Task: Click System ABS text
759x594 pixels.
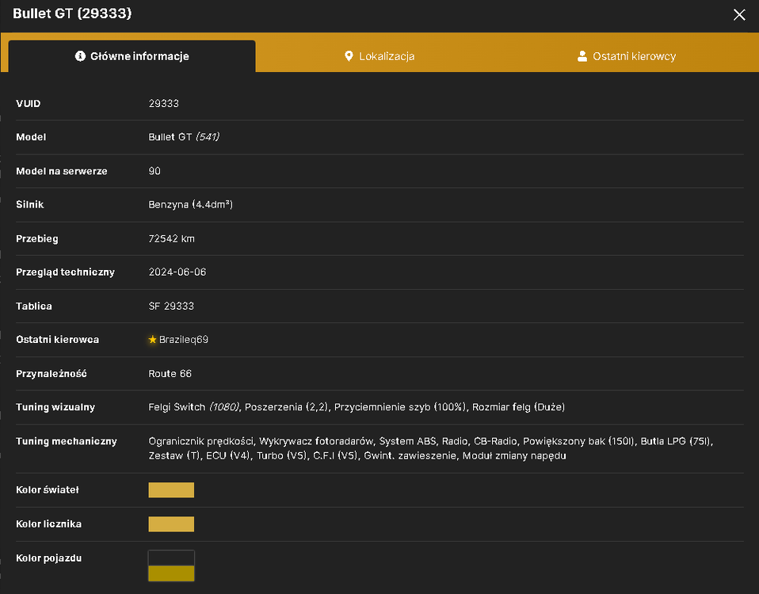Action: click(407, 441)
